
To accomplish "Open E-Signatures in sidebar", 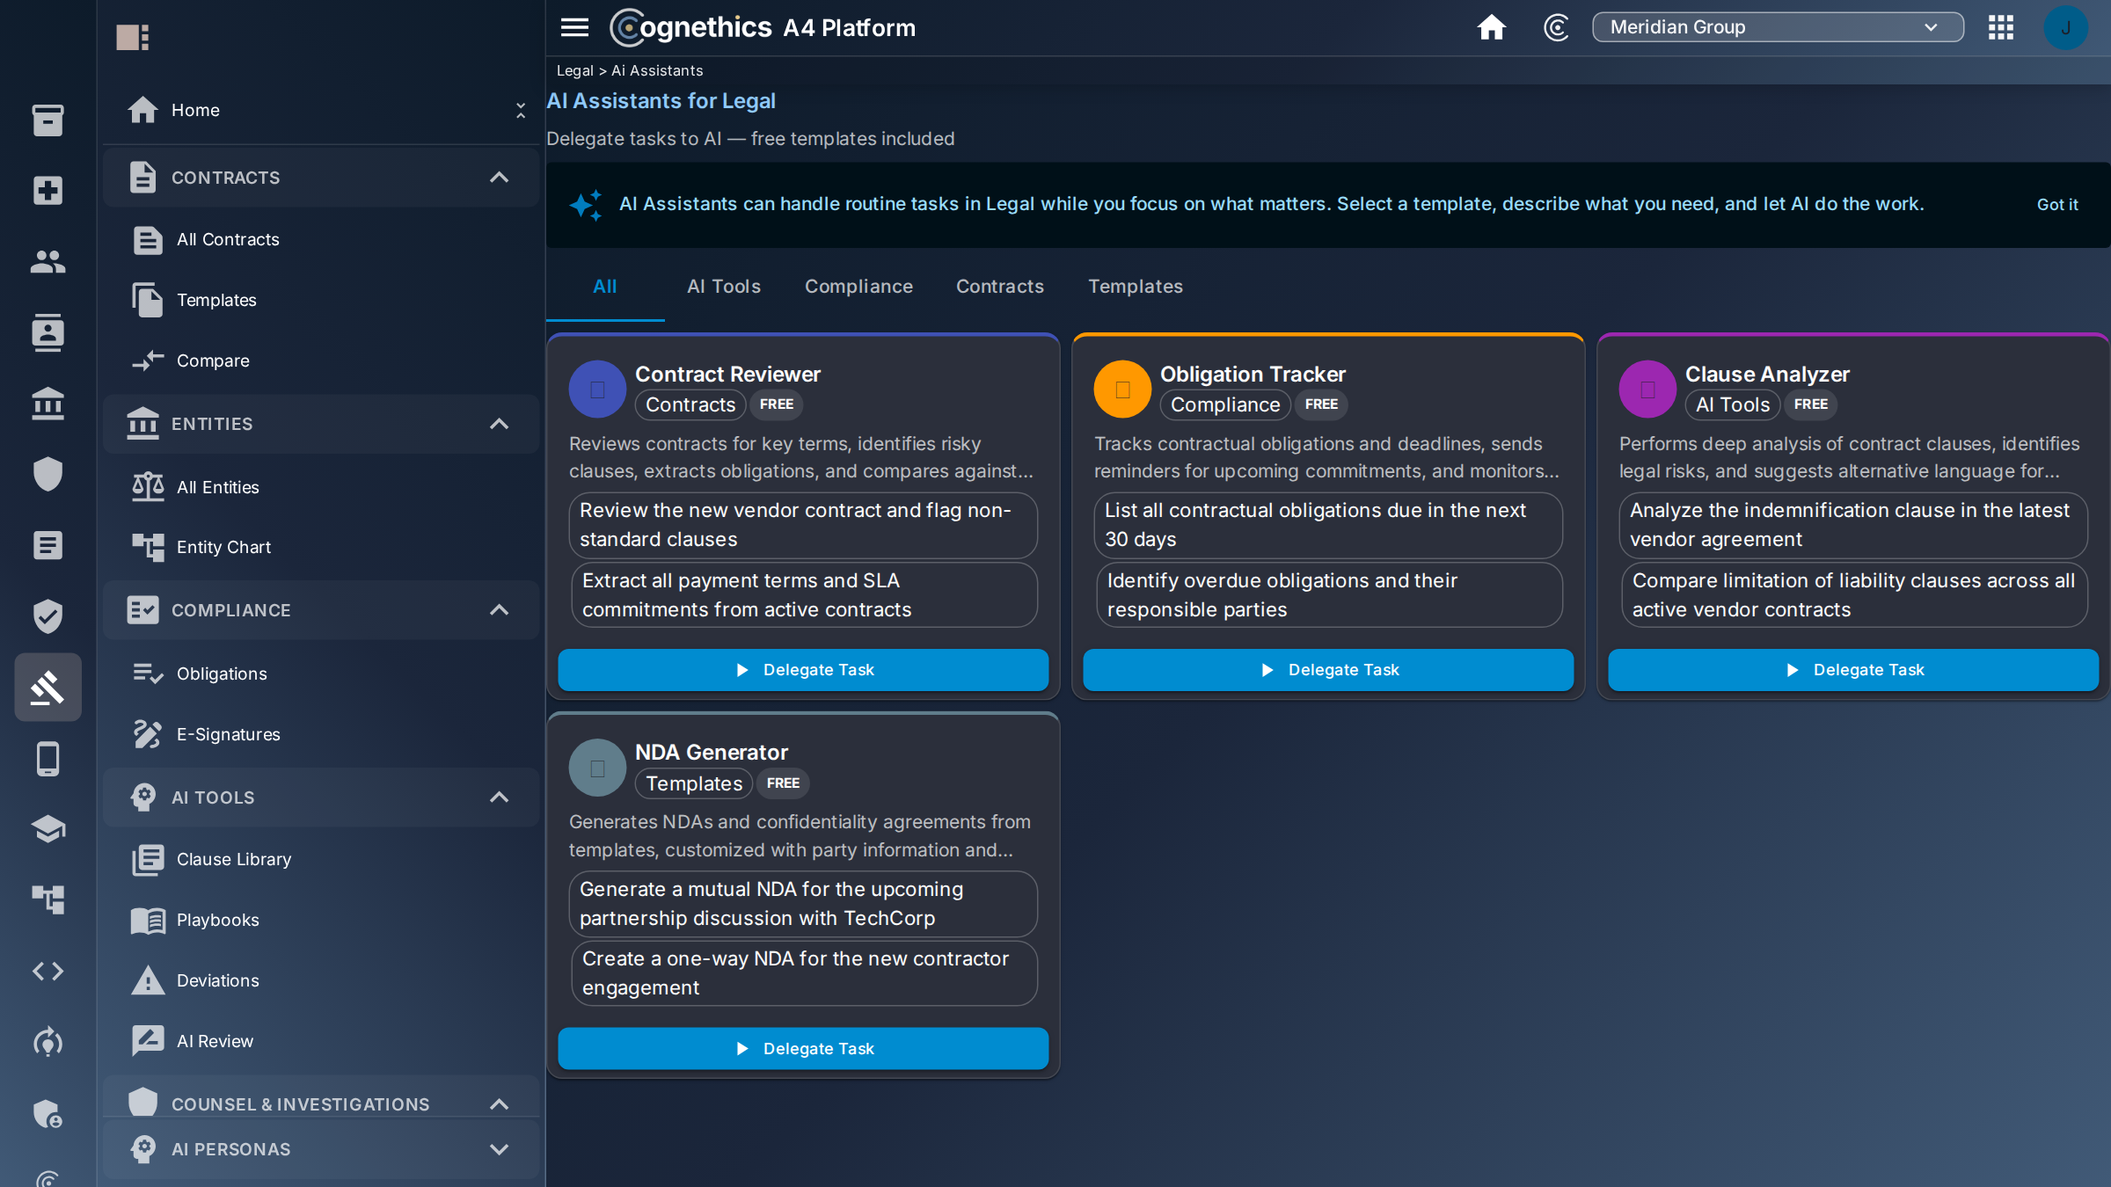I will click(320, 734).
